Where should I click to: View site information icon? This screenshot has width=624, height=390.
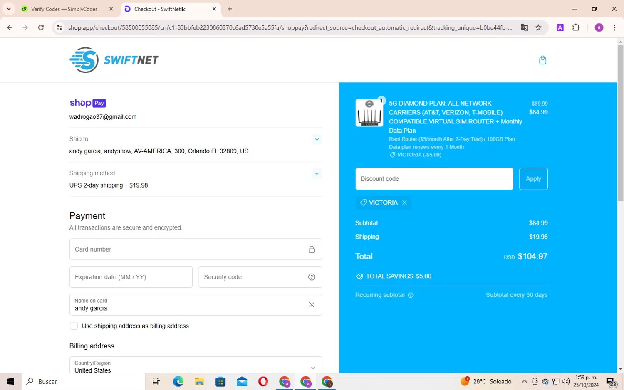pyautogui.click(x=59, y=27)
